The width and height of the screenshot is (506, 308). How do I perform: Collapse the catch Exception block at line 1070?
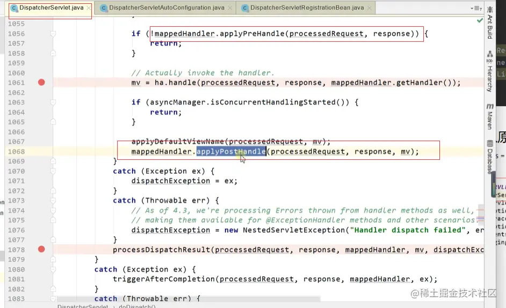pyautogui.click(x=53, y=171)
